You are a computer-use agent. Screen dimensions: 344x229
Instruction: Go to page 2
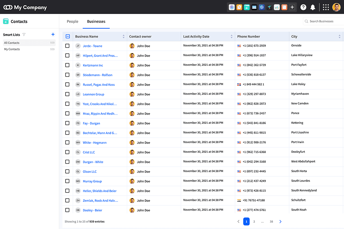pyautogui.click(x=254, y=221)
